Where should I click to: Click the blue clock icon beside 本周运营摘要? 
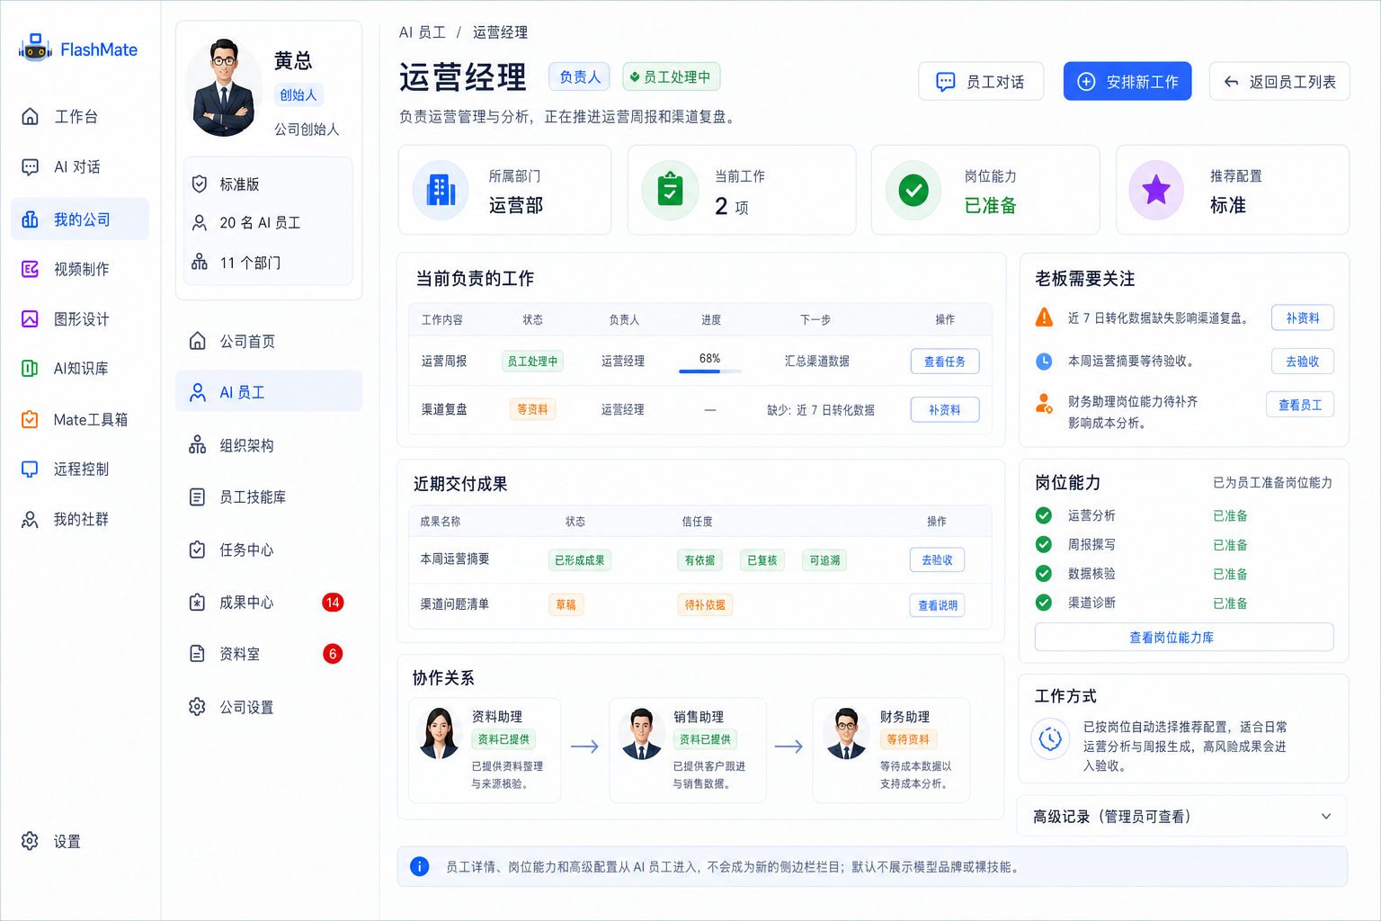point(1044,362)
